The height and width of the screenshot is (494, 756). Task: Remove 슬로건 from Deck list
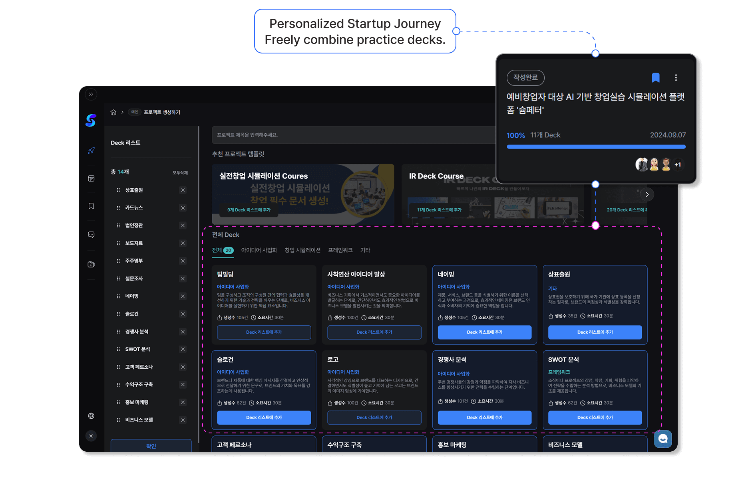pyautogui.click(x=183, y=314)
